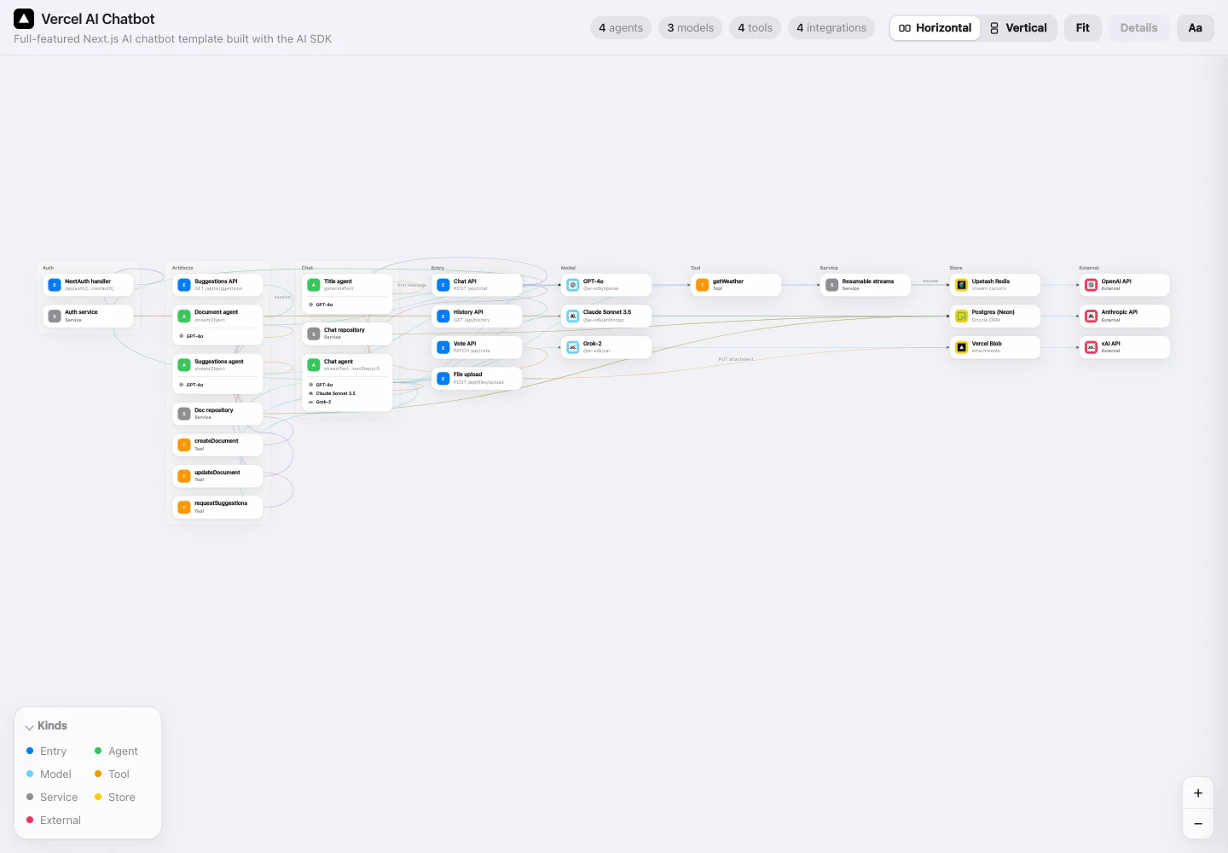Click the Doc repository service icon

[184, 414]
